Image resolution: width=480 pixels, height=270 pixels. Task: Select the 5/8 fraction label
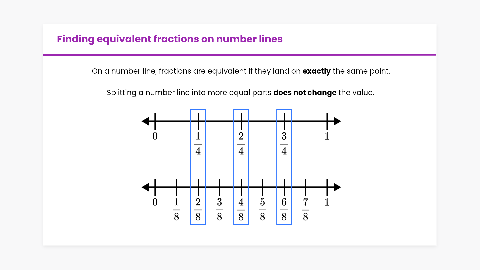pos(263,209)
